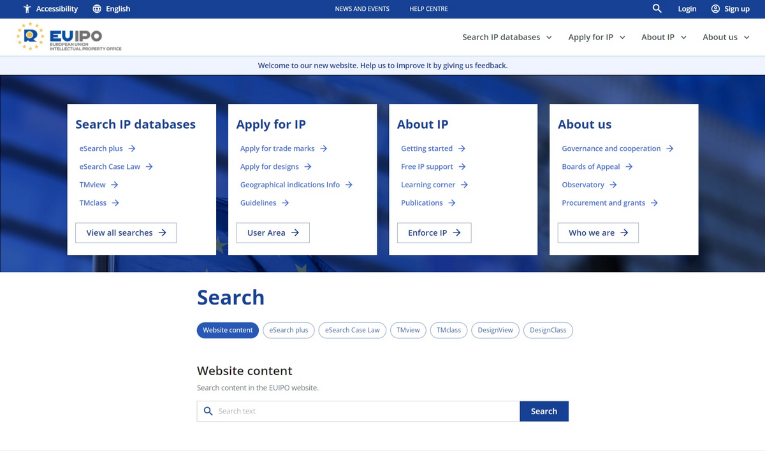Open Guidelines link
Image resolution: width=765 pixels, height=451 pixels.
click(x=265, y=203)
